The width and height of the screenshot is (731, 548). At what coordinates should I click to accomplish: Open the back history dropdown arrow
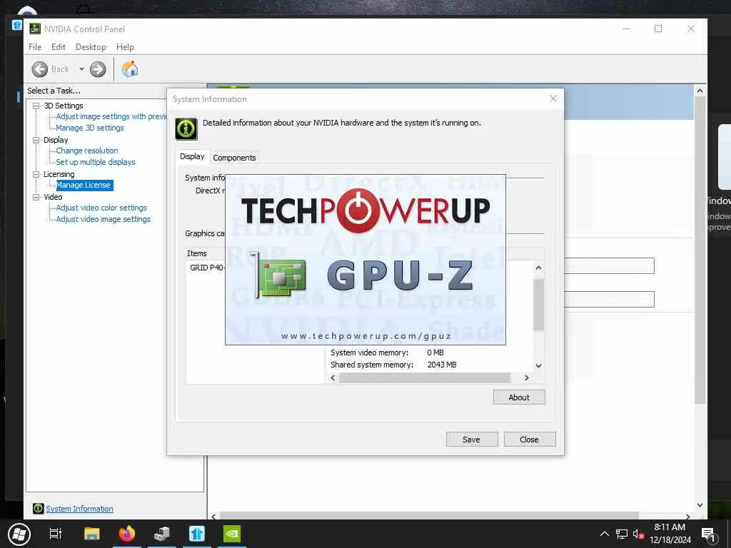click(x=81, y=69)
